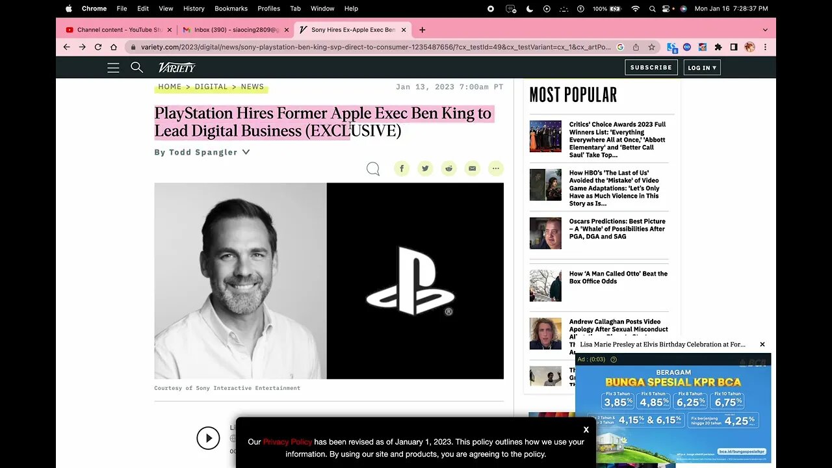Click DIGITAL breadcrumb link

click(x=211, y=86)
